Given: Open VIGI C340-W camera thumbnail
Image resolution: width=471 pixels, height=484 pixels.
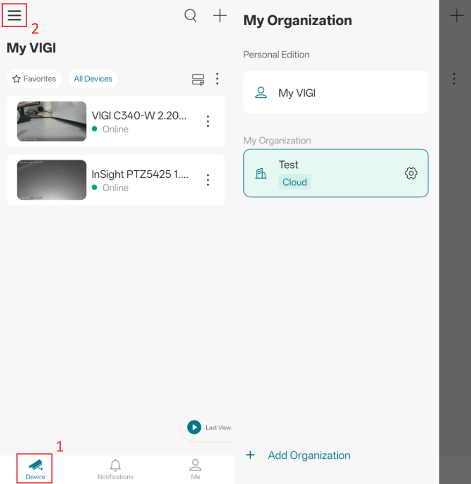Looking at the screenshot, I should coord(52,121).
